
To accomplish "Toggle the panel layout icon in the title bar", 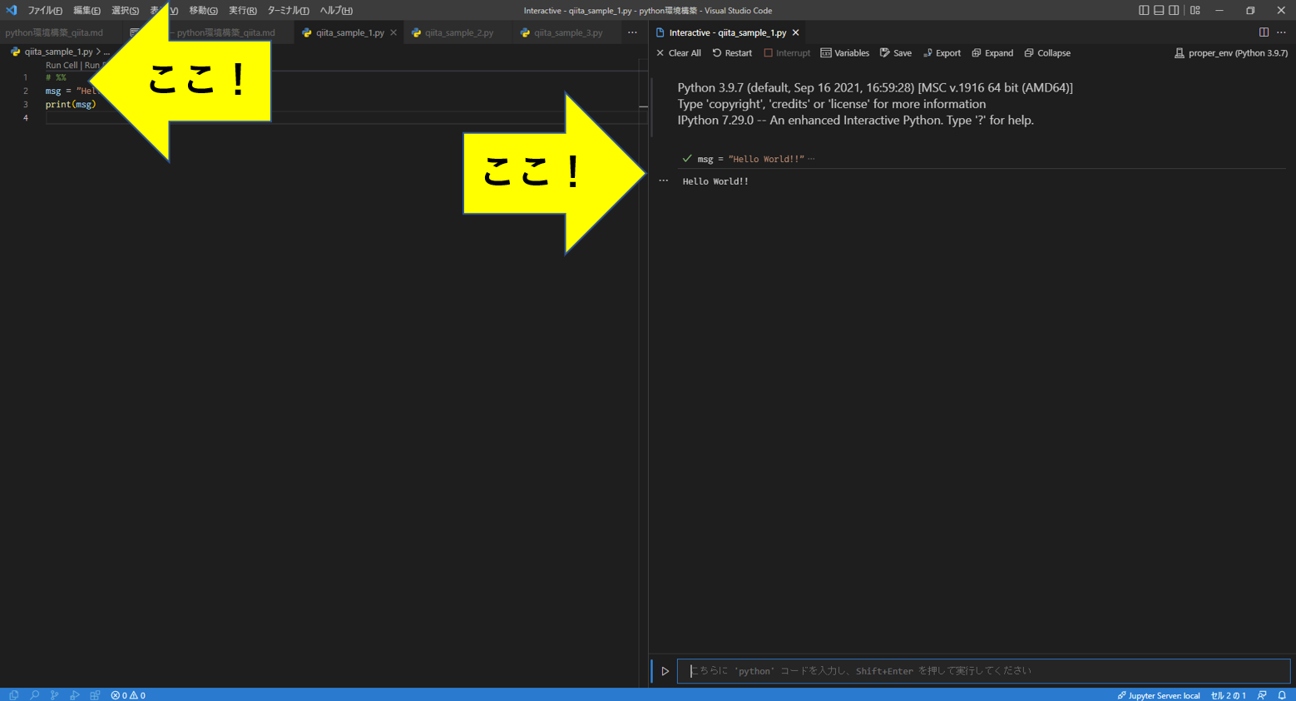I will click(x=1160, y=10).
